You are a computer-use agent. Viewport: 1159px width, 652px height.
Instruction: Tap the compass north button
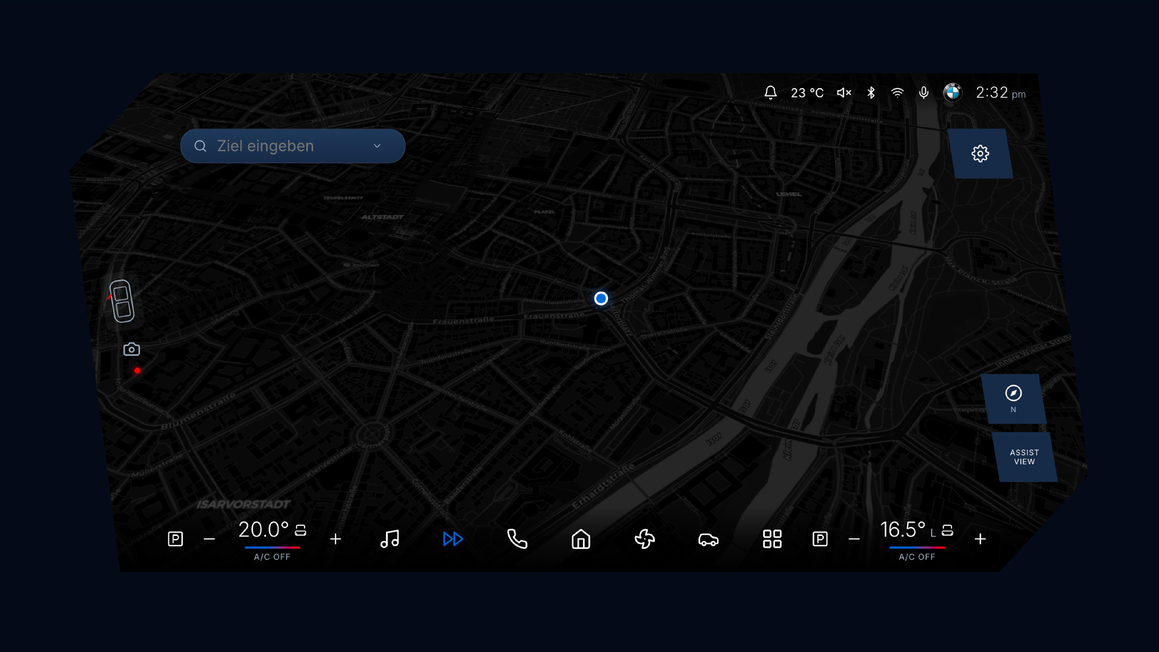pos(1014,399)
